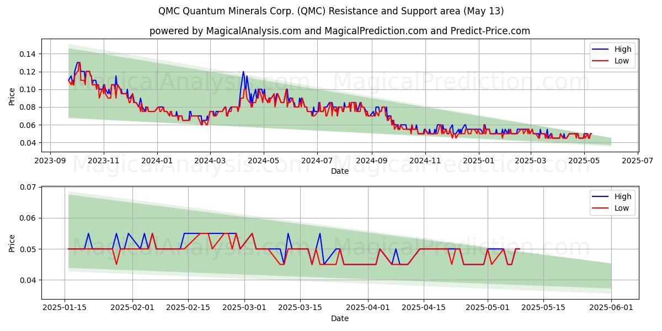The width and height of the screenshot is (662, 331).
Task: Click the 2025-05-01 tick label
Action: click(488, 308)
